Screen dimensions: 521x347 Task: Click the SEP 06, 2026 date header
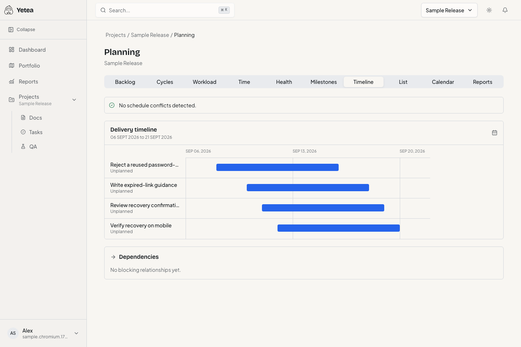[198, 151]
